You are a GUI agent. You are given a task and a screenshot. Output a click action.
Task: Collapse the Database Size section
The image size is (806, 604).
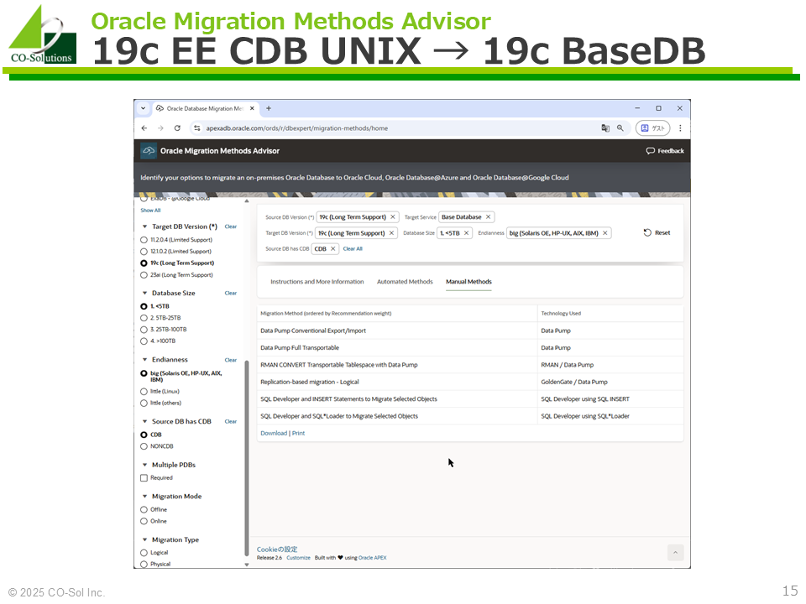click(x=144, y=294)
